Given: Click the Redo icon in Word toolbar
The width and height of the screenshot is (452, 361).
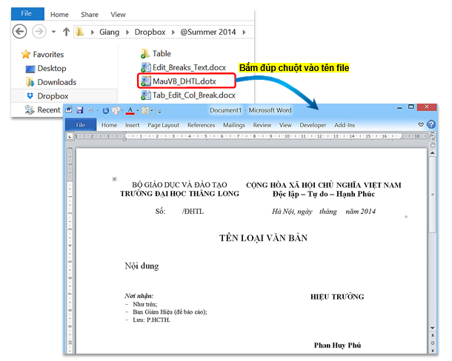Looking at the screenshot, I should coord(106,110).
